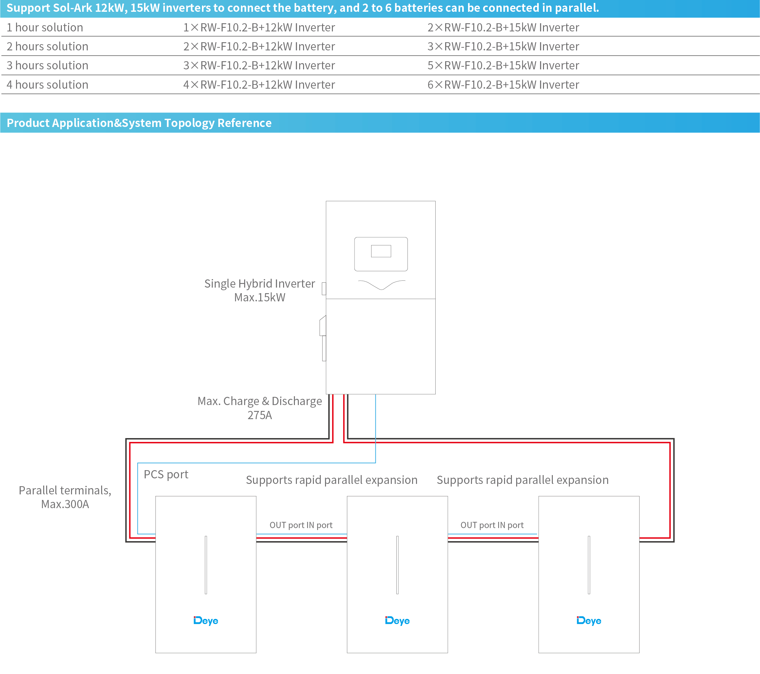This screenshot has width=760, height=674.
Task: Click the Max. Charge & Discharge 275A label
Action: coord(260,408)
